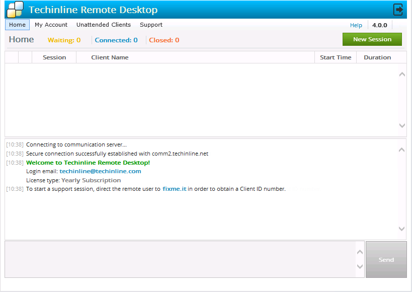Sort by Start Time column header
Image resolution: width=412 pixels, height=292 pixels.
(x=336, y=57)
